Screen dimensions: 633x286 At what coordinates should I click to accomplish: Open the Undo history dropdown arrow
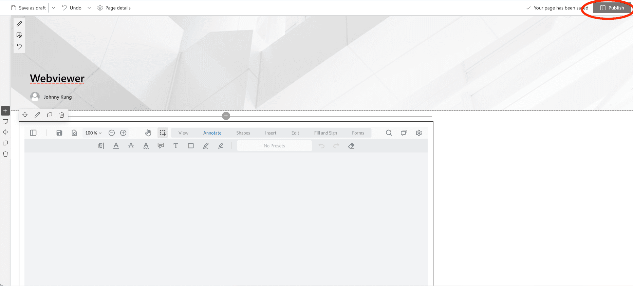point(89,8)
